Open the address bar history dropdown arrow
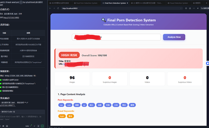This screenshot has height=128, width=209. [x=181, y=8]
